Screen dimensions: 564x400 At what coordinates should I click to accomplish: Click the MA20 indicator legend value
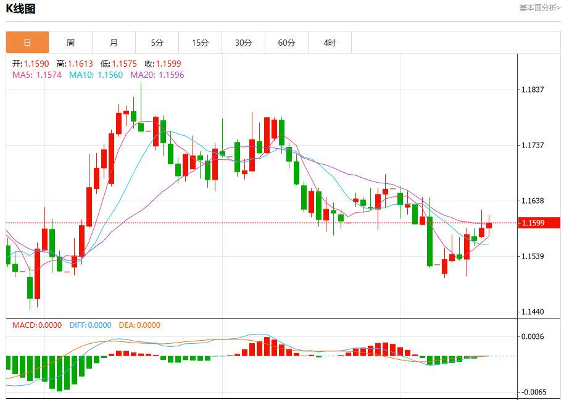157,75
